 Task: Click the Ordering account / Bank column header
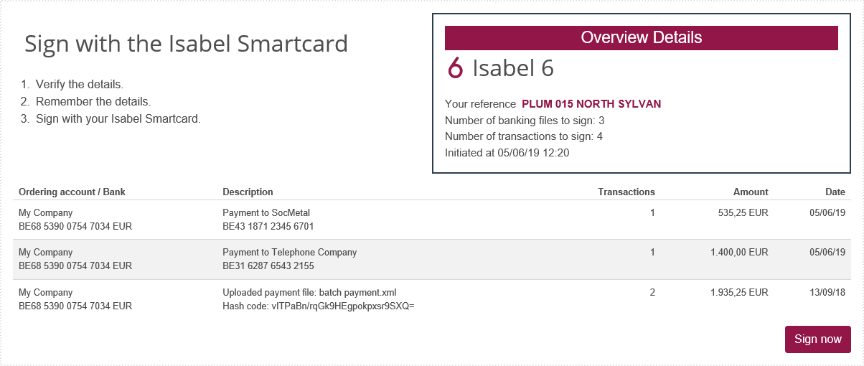pos(72,192)
